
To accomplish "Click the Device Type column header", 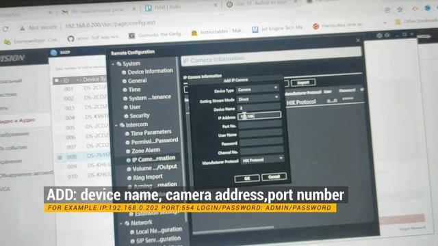I will tap(94, 79).
